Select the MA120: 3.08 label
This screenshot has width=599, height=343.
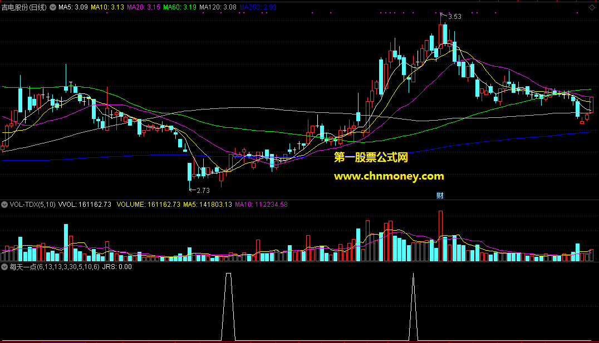click(x=218, y=7)
